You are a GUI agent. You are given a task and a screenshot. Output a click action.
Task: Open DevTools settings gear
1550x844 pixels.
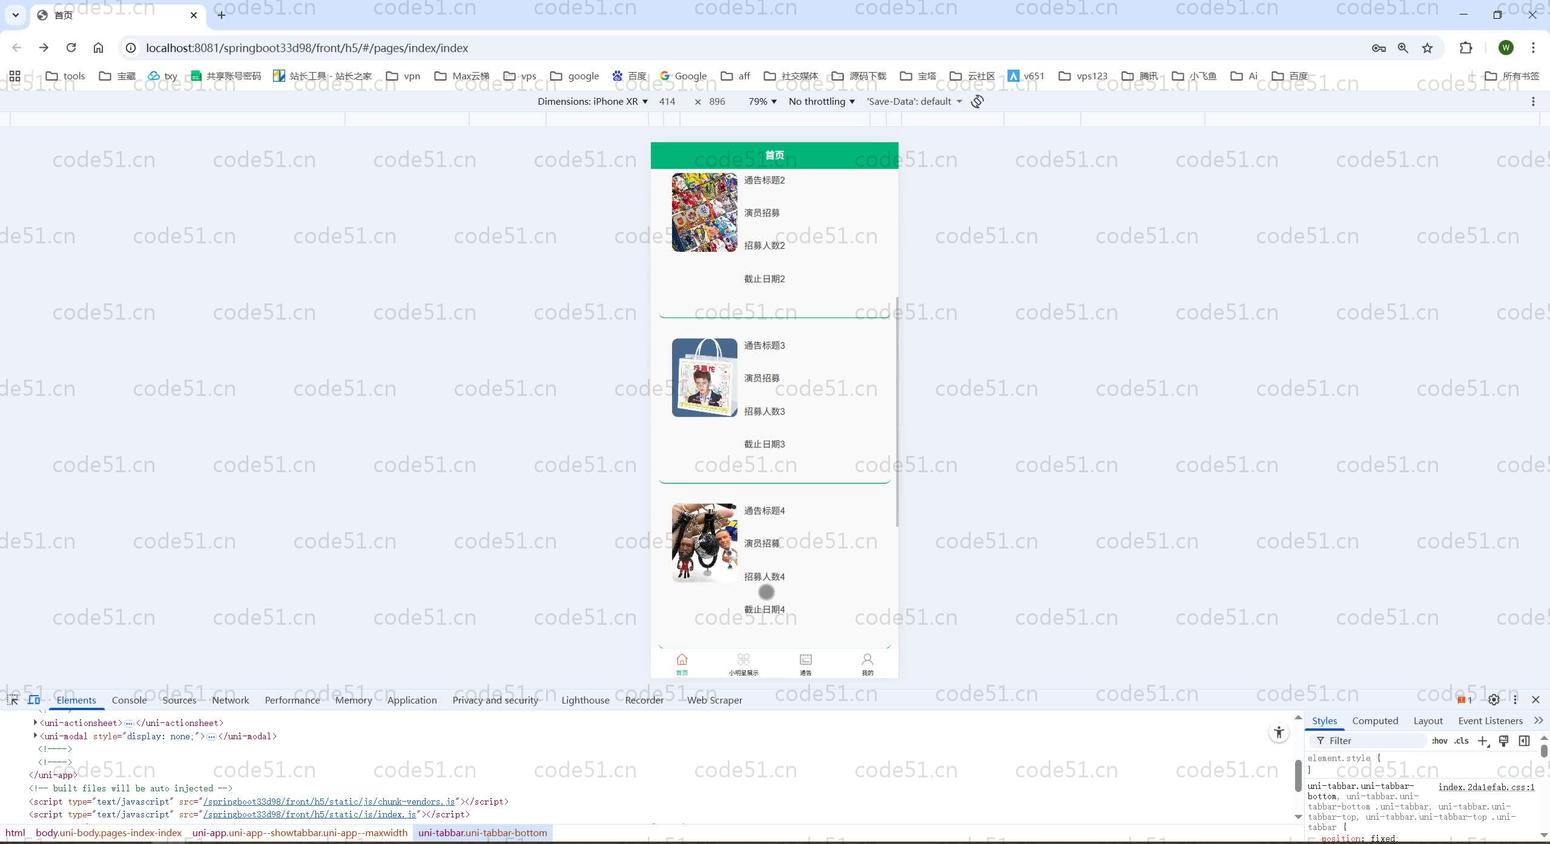(x=1493, y=699)
